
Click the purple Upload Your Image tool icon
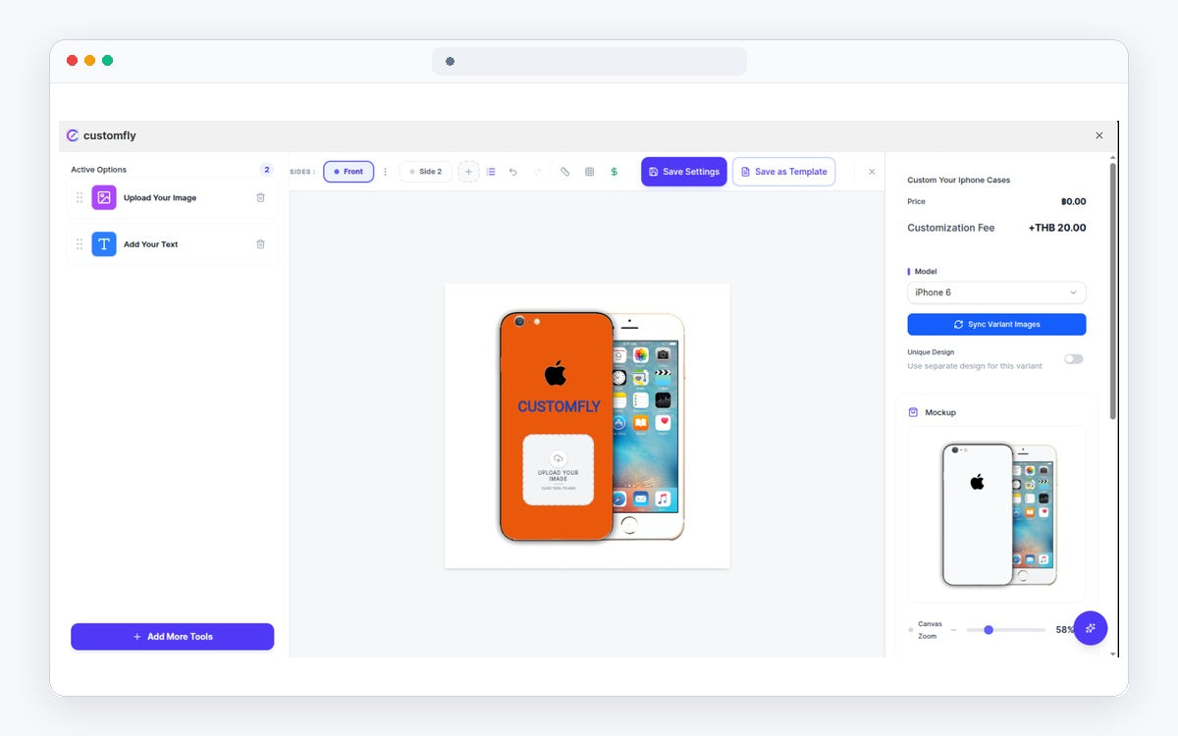tap(104, 197)
